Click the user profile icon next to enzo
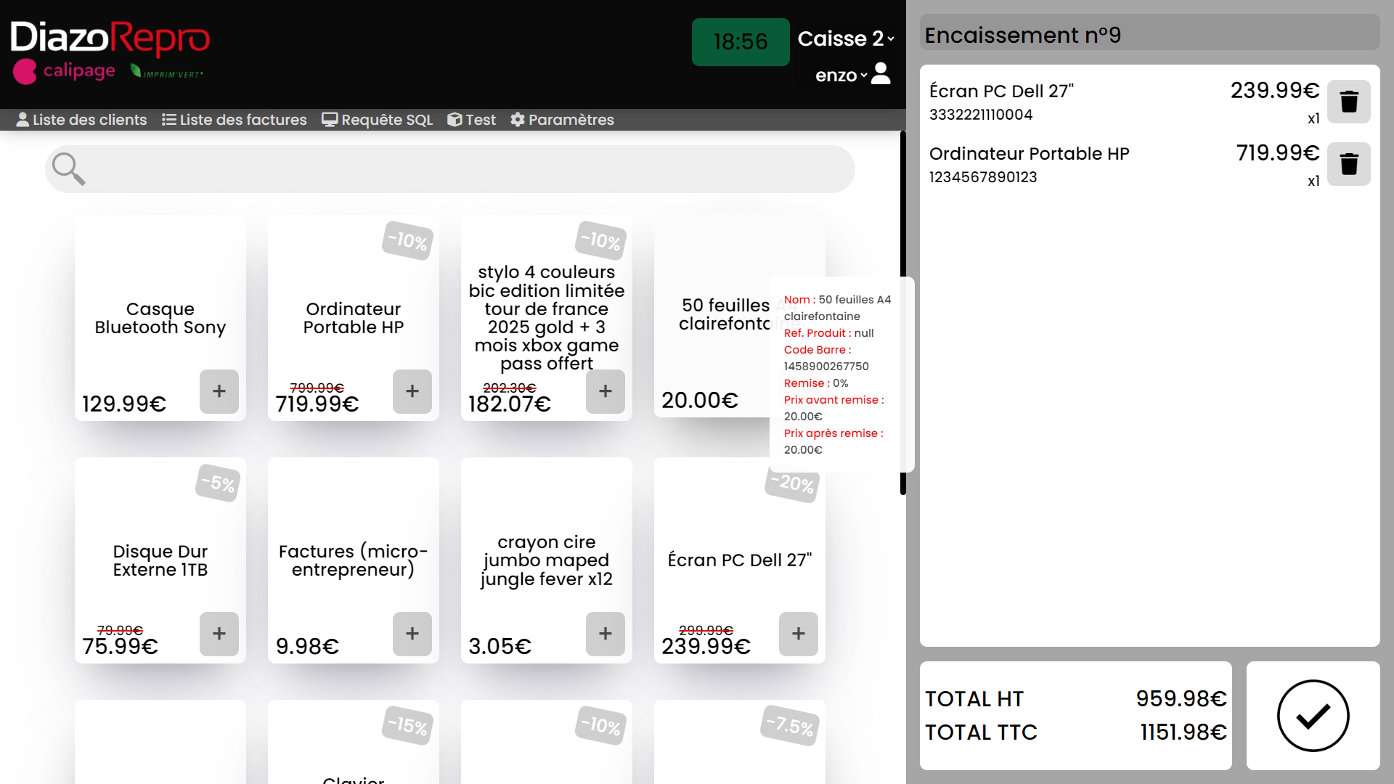Viewport: 1394px width, 784px height. coord(881,73)
